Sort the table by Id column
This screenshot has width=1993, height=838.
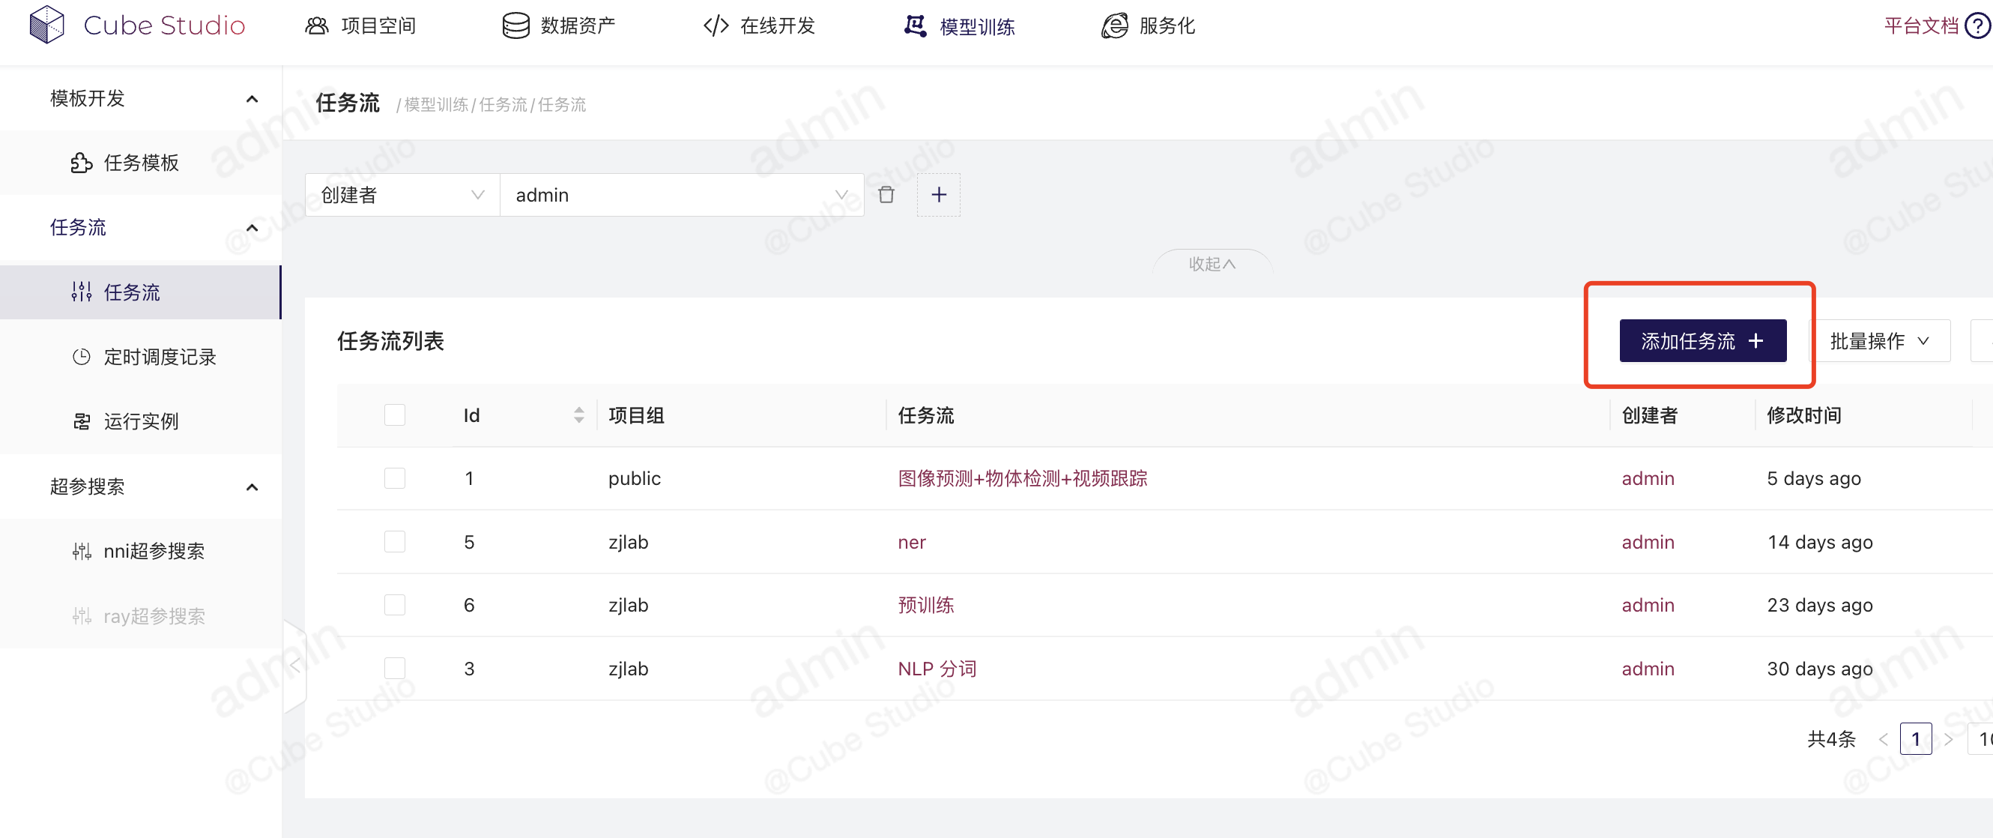pyautogui.click(x=578, y=415)
